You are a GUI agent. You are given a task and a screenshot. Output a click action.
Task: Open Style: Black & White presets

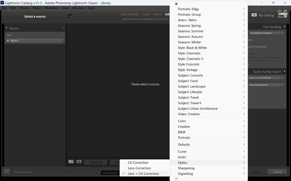coord(209,48)
